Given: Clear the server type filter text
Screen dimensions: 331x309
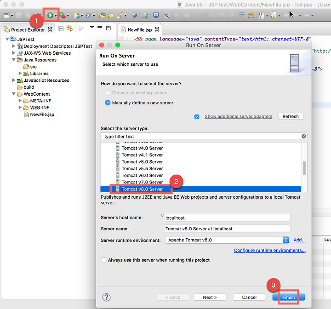Looking at the screenshot, I should (303, 136).
